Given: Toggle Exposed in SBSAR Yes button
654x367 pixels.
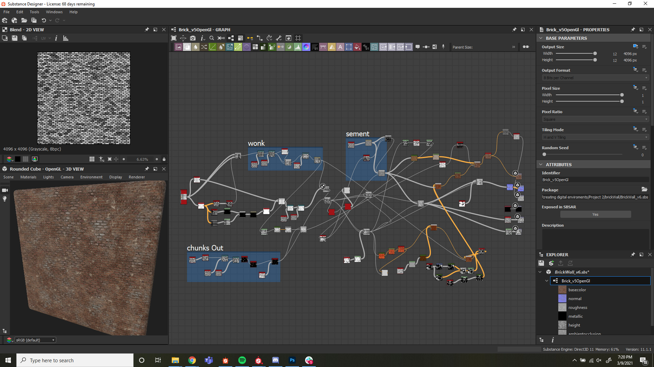Looking at the screenshot, I should pos(595,214).
